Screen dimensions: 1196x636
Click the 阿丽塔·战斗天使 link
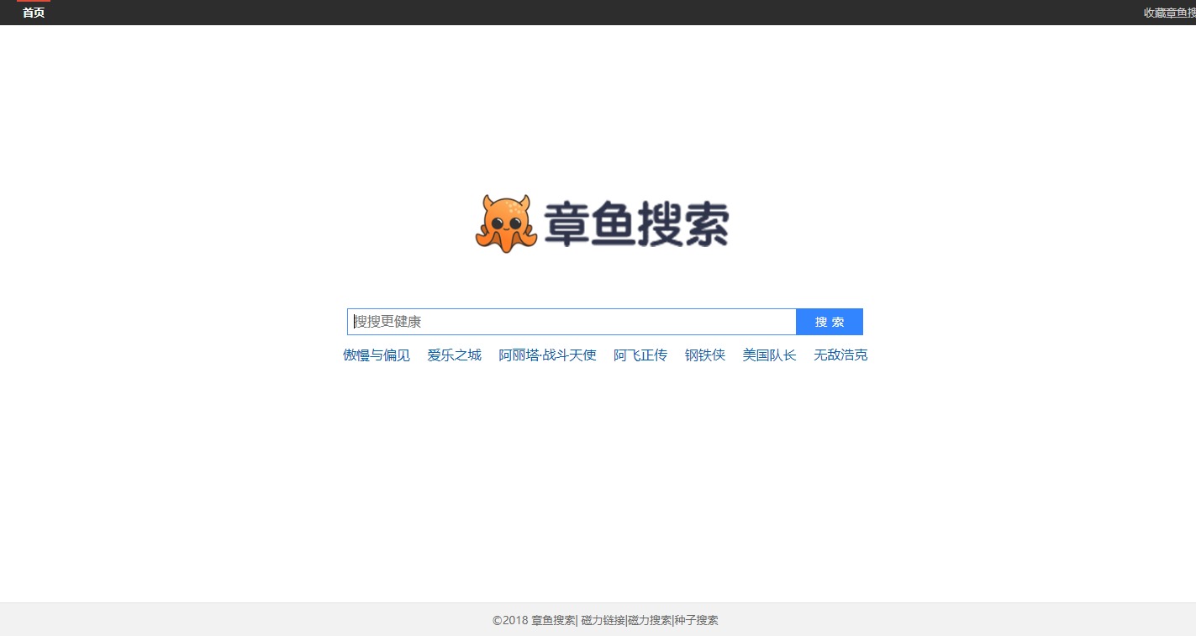tap(547, 355)
